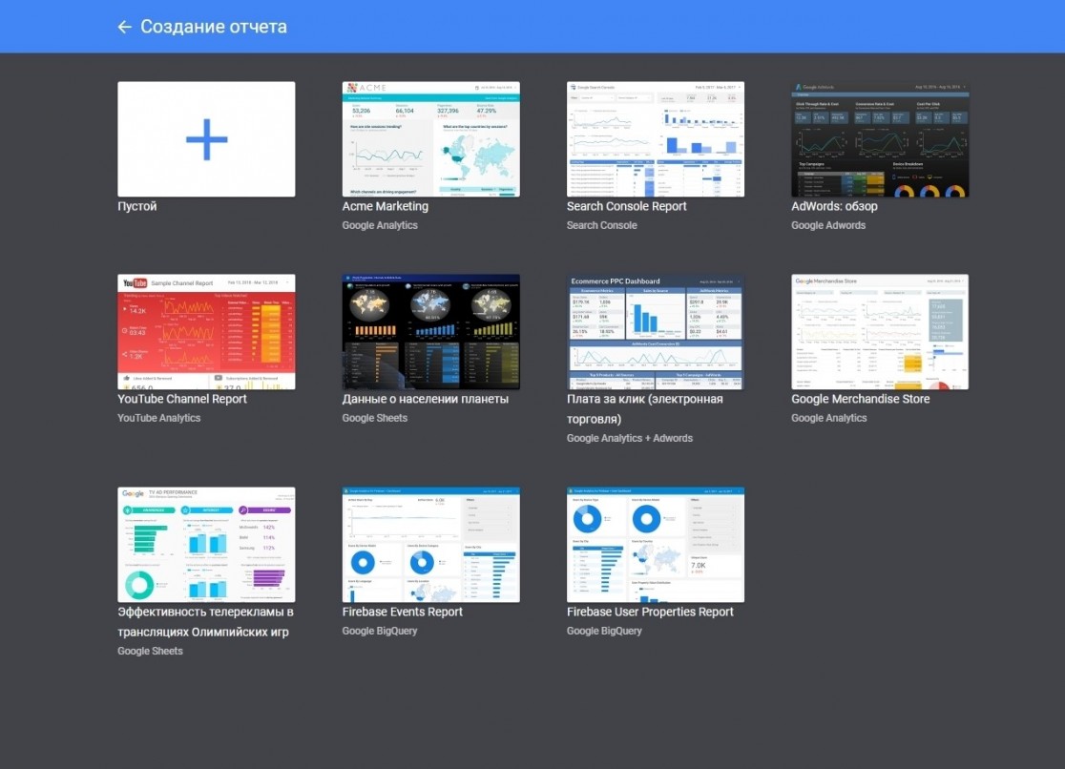Image resolution: width=1065 pixels, height=769 pixels.
Task: Choose the Firebase User Properties Report thumbnail
Action: (656, 544)
